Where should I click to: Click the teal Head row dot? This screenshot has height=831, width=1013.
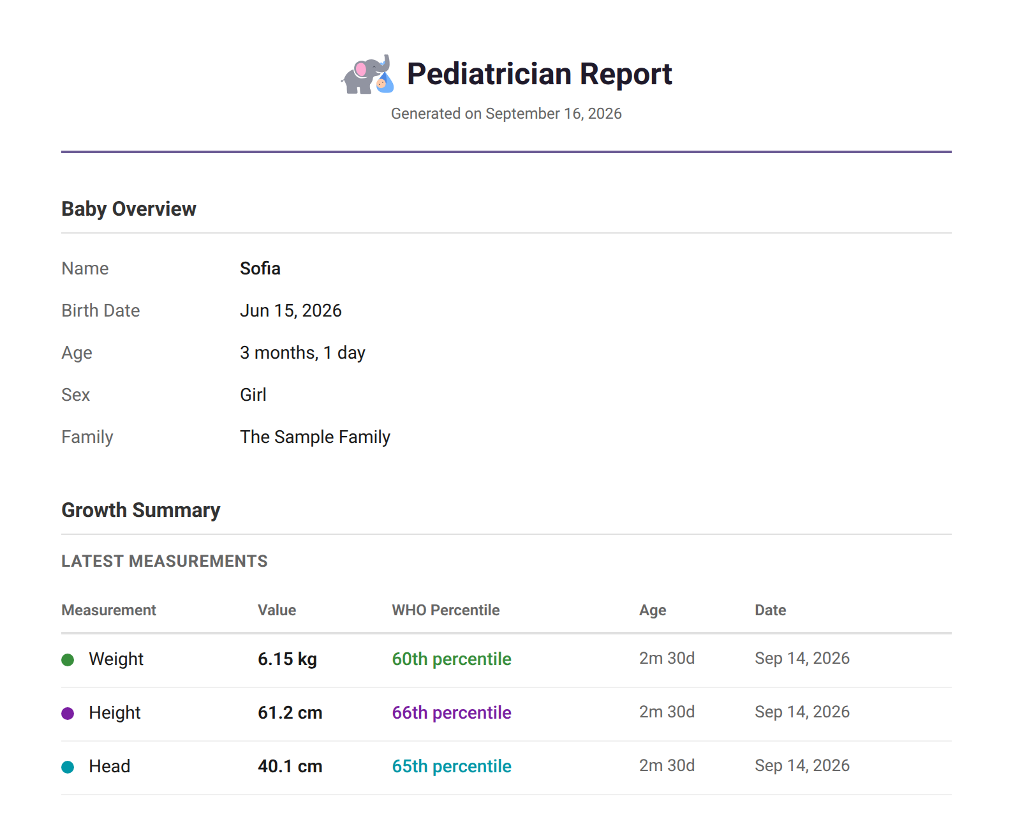(x=68, y=767)
